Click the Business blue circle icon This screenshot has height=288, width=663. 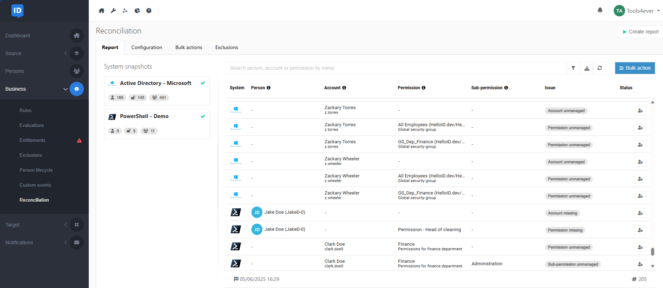(x=77, y=89)
